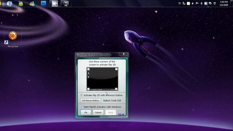Toggle Start Flip3D Activator with Windows

pyautogui.click(x=82, y=107)
